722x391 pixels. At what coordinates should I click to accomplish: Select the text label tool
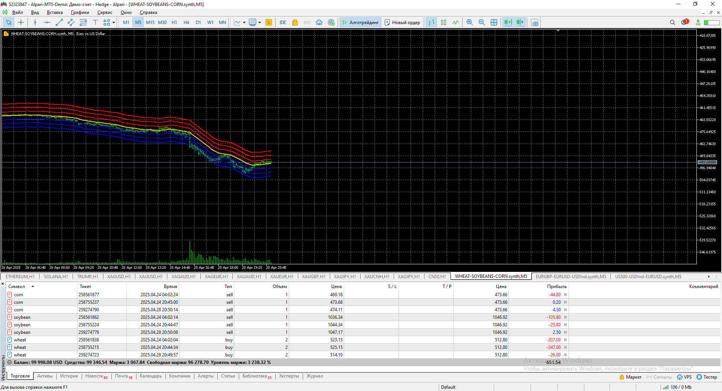(95, 23)
